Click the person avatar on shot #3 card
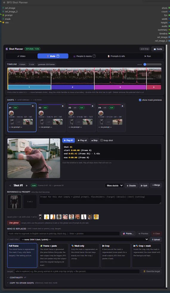Viewport: 170px width, 293px height. point(71,113)
